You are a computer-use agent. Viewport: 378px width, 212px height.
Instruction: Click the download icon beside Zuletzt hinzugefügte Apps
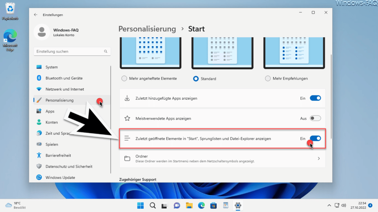point(127,98)
